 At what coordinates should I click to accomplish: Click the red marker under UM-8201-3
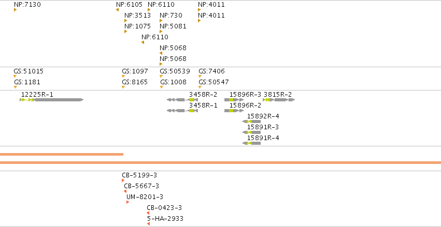(x=127, y=202)
